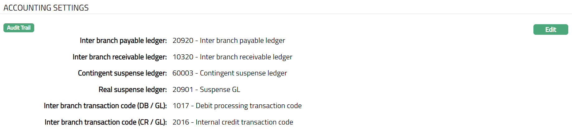
Task: Select the Inter branch payable ledger label
Action: pyautogui.click(x=123, y=41)
